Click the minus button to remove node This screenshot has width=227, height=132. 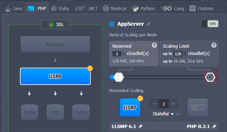point(154,104)
